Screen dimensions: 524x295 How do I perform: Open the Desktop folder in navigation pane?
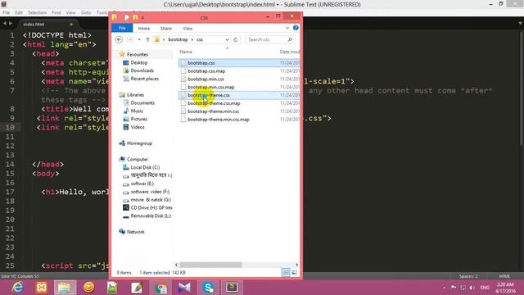pyautogui.click(x=138, y=62)
